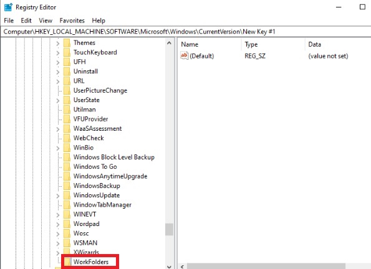Select the UserPictureChange key label
Image resolution: width=371 pixels, height=269 pixels.
(x=100, y=90)
